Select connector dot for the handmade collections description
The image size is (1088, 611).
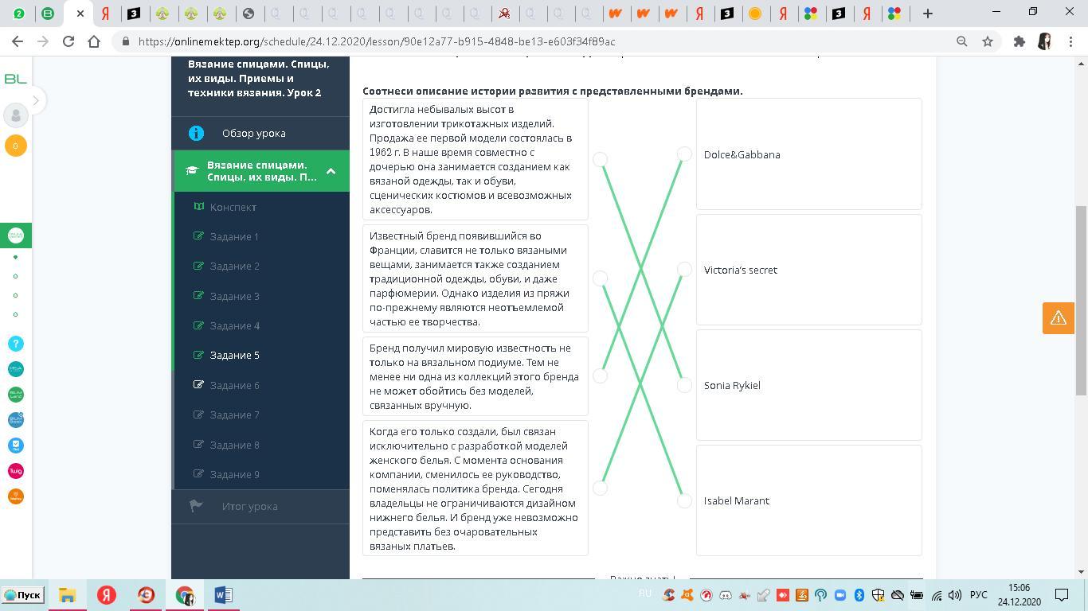point(601,376)
